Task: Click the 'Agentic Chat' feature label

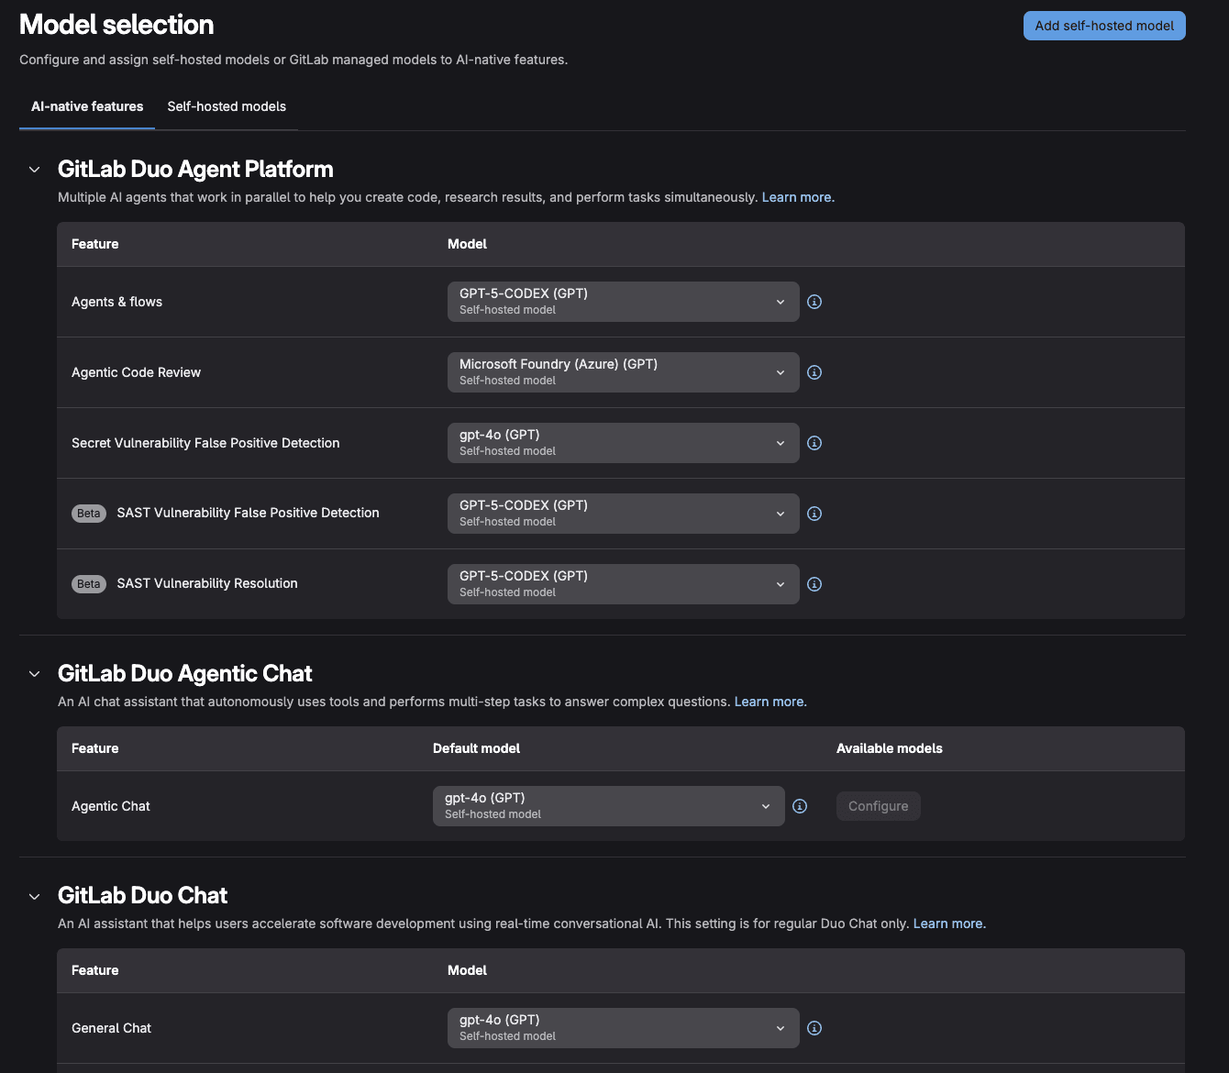Action: pyautogui.click(x=111, y=806)
